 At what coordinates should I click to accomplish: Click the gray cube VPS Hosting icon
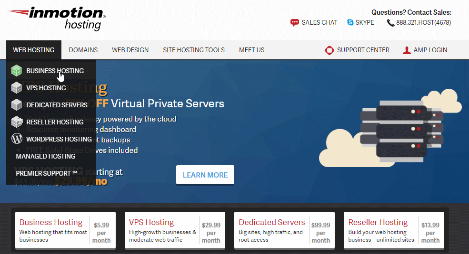click(x=17, y=88)
